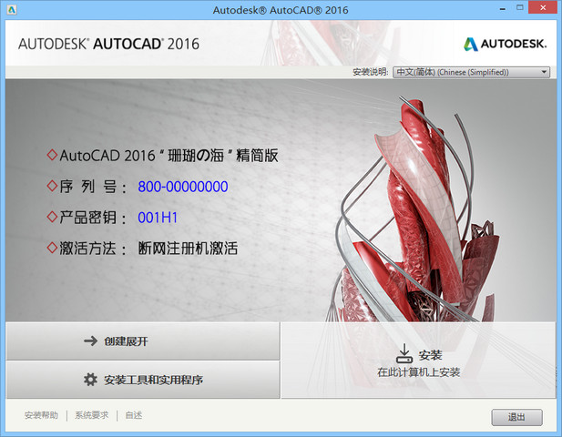
Task: Click product key 001H1 text
Action: [158, 218]
